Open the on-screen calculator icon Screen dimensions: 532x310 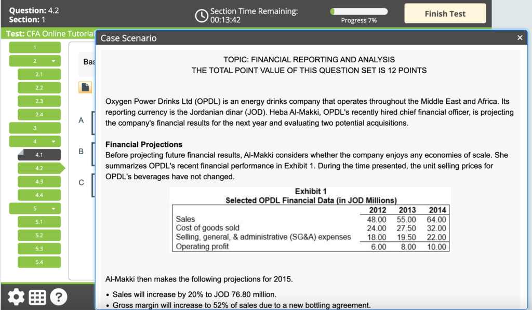pyautogui.click(x=37, y=296)
